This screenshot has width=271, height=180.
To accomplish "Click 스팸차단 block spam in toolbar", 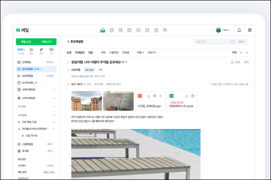I will point(114,52).
